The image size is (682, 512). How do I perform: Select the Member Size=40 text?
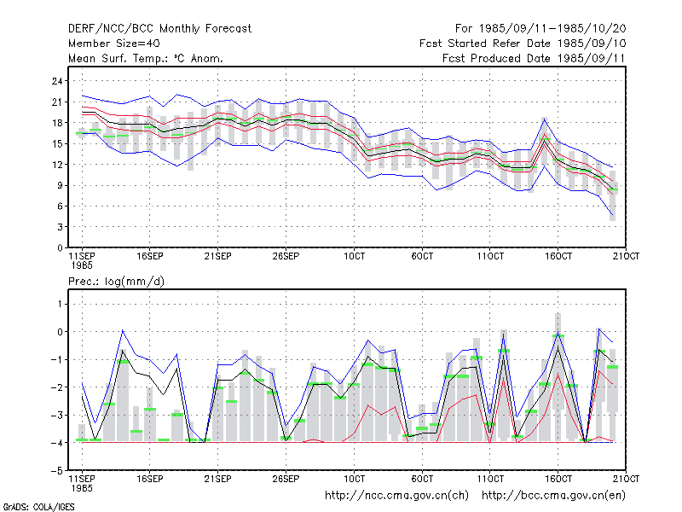coord(114,44)
